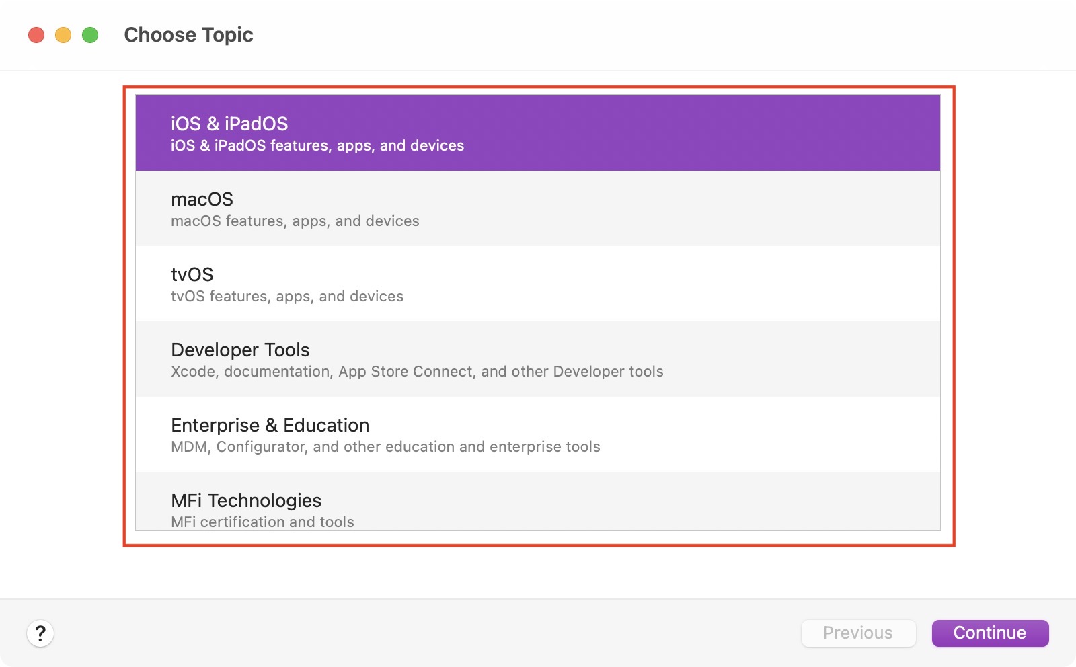Click the "tvOS features, apps, and devices" subtitle

(x=287, y=297)
